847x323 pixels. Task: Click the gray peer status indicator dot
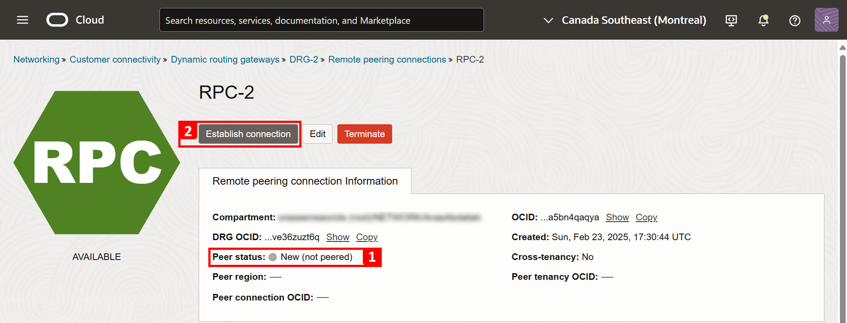click(x=273, y=257)
